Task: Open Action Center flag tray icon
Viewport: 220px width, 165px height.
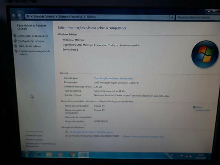Action: [x=182, y=156]
